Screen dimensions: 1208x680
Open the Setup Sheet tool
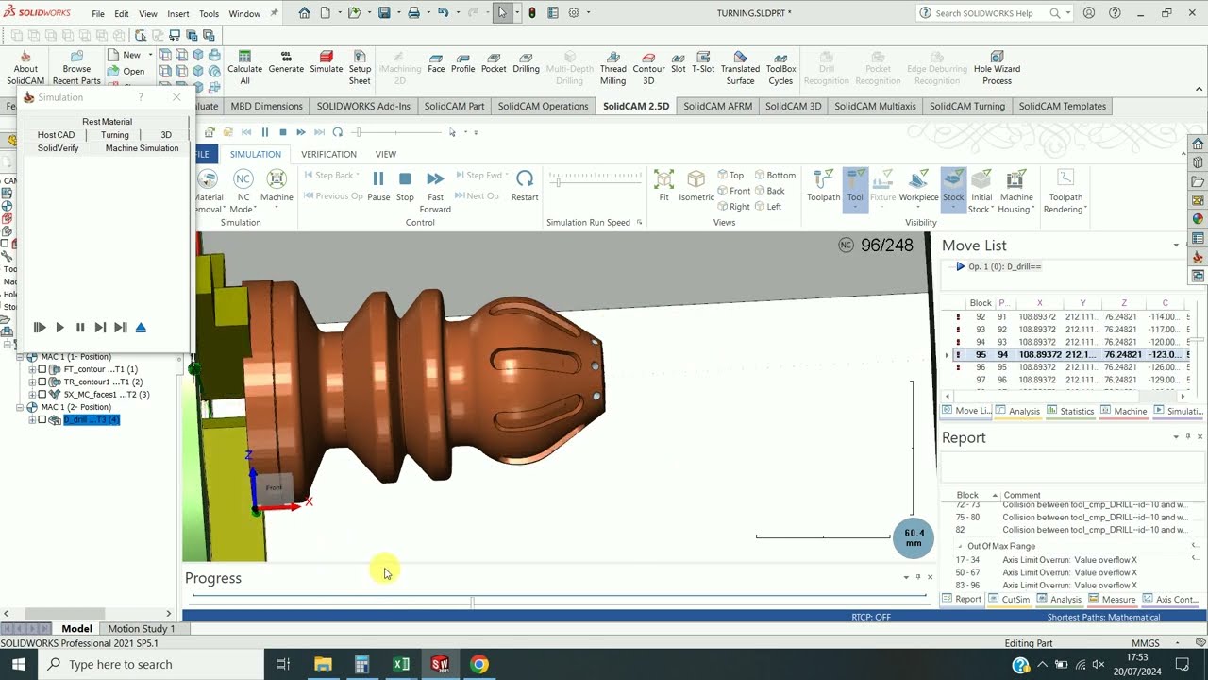coord(360,68)
